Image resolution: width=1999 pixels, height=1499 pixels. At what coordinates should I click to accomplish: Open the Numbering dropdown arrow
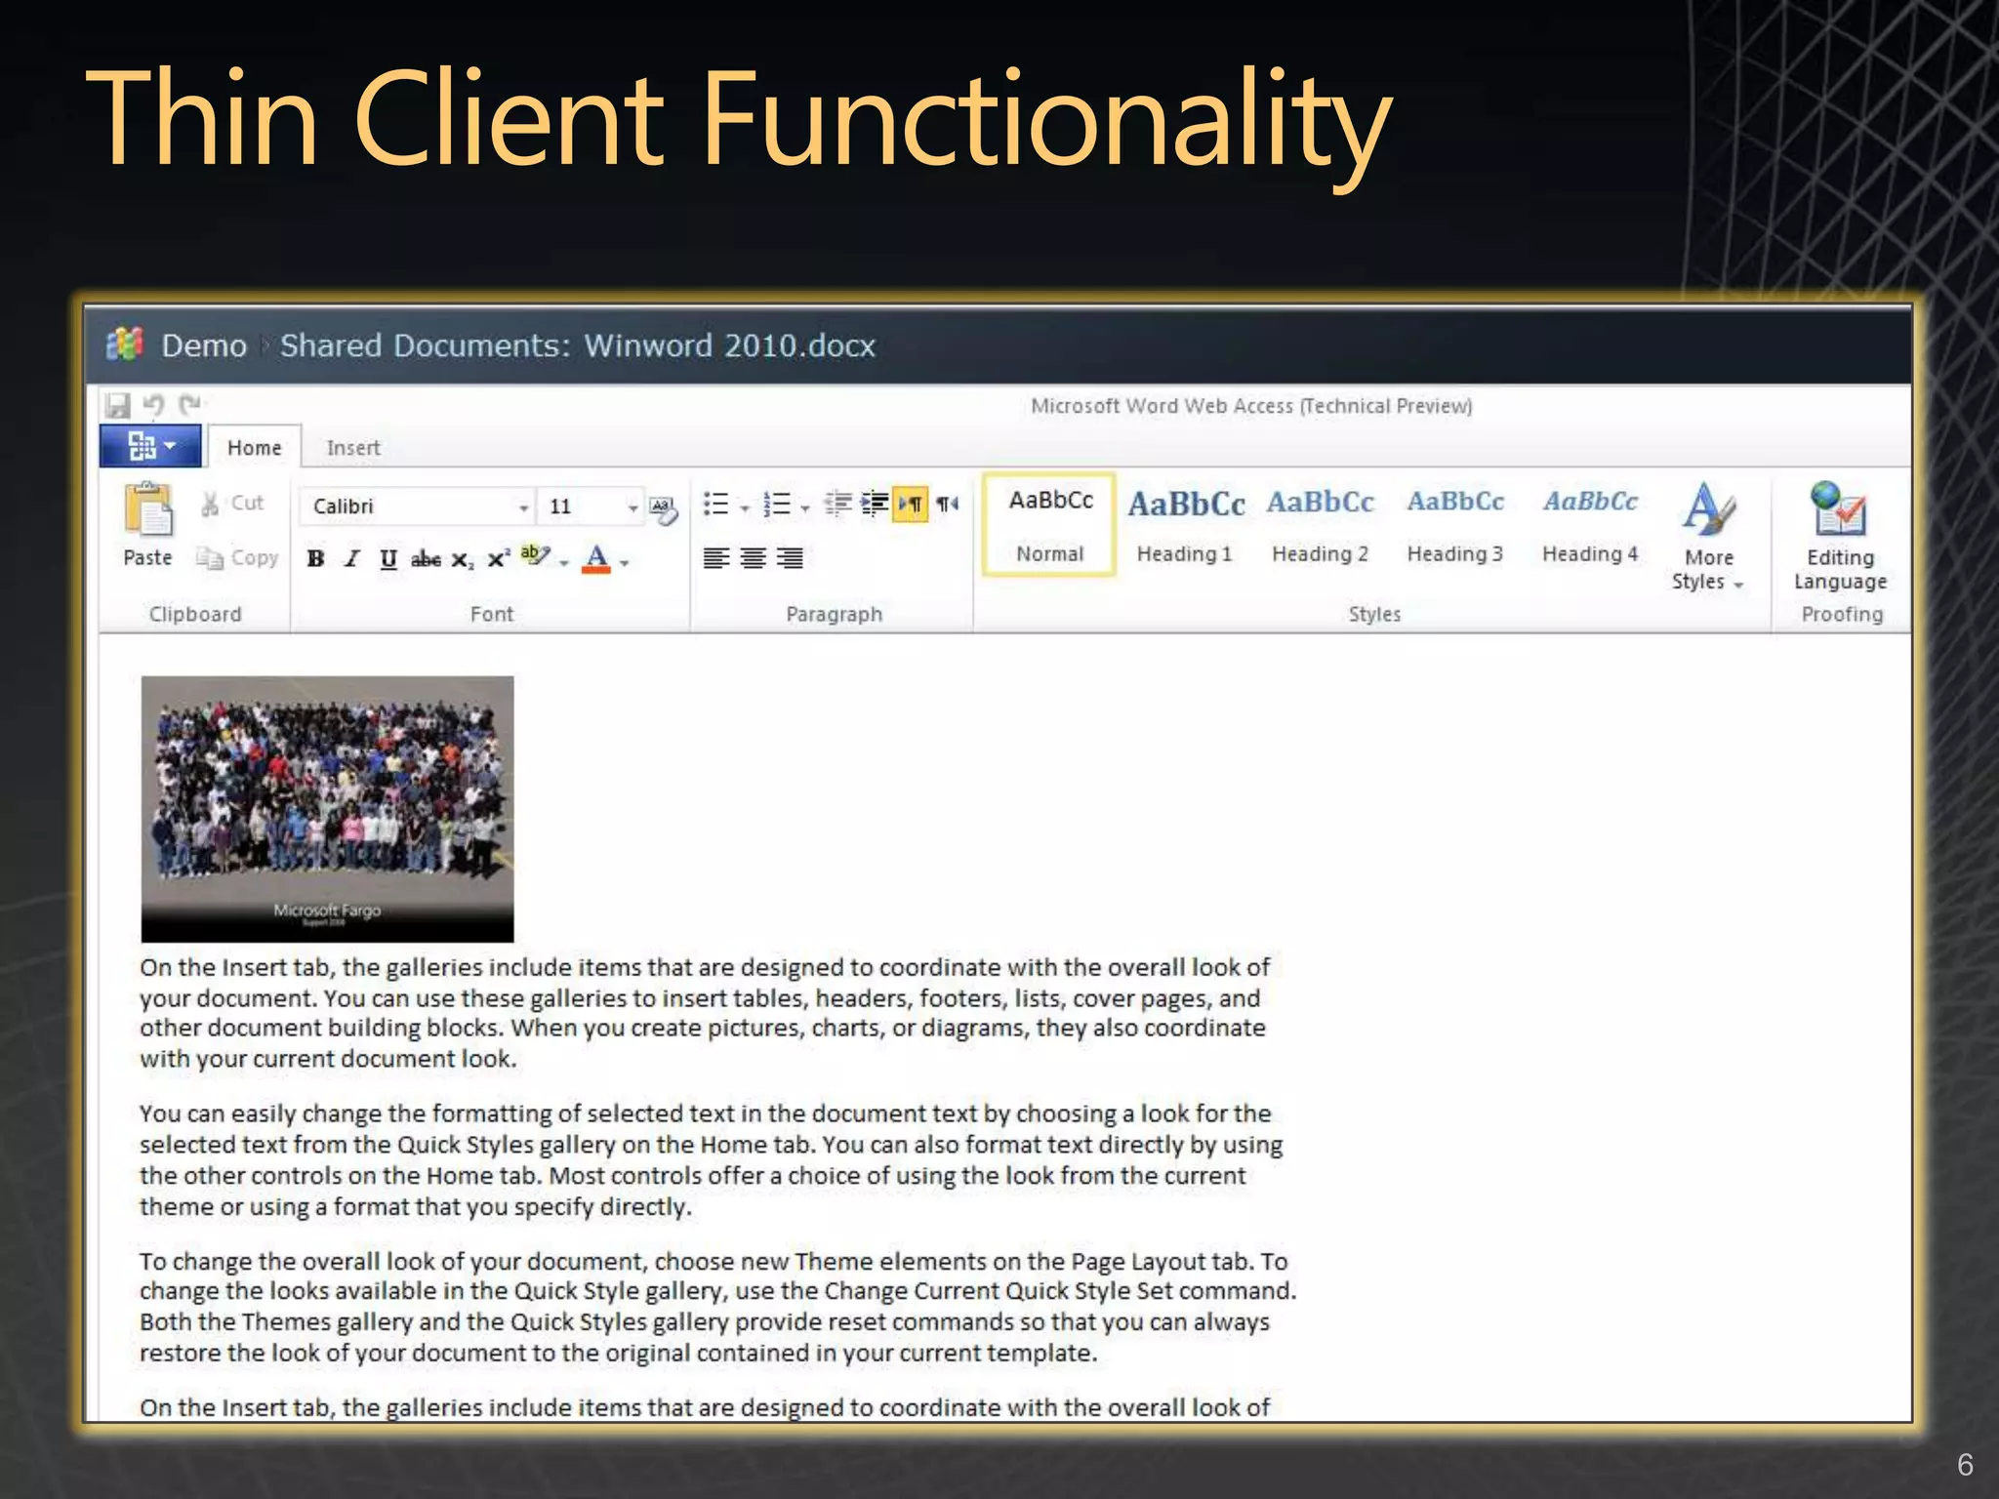click(x=805, y=507)
